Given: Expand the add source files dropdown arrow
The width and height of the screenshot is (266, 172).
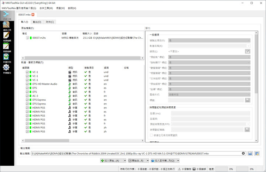Looking at the screenshot, I should pyautogui.click(x=125, y=161).
